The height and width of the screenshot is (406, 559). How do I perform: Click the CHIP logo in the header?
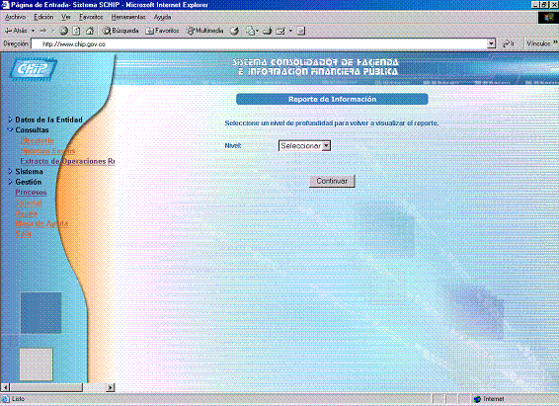pyautogui.click(x=34, y=68)
